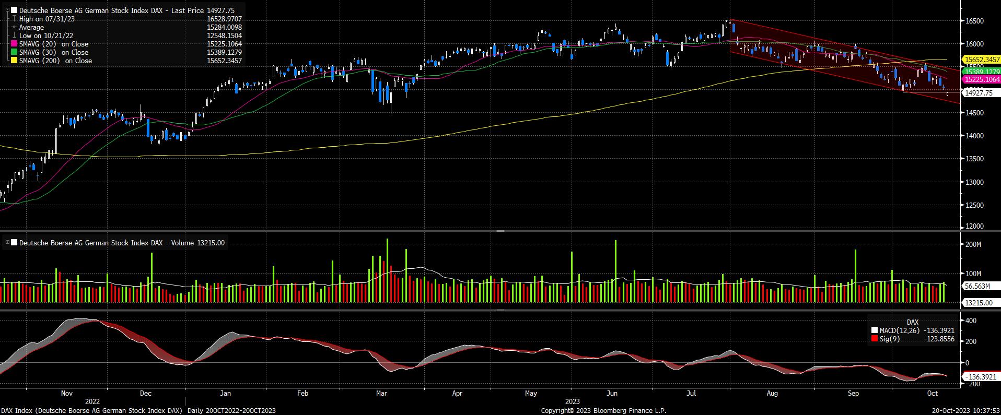Click the Sig(9) legend label
1001x415 pixels.
(x=890, y=339)
